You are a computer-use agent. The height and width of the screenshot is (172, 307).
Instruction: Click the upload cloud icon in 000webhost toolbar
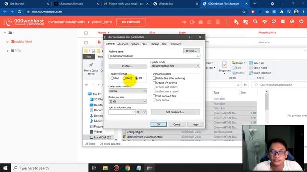pyautogui.click(x=264, y=21)
